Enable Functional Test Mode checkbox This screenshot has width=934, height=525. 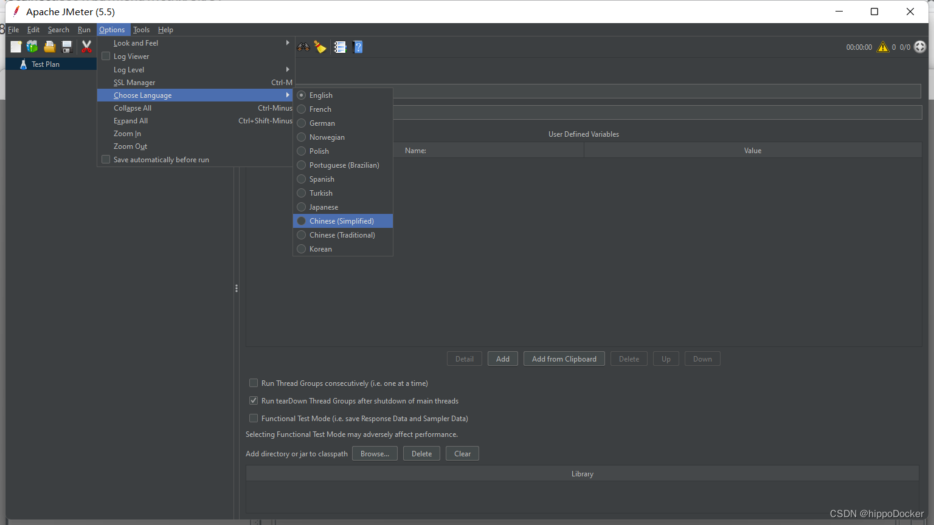[x=254, y=419]
